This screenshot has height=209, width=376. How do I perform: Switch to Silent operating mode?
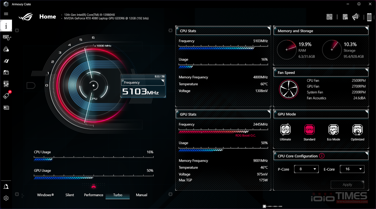(70, 195)
